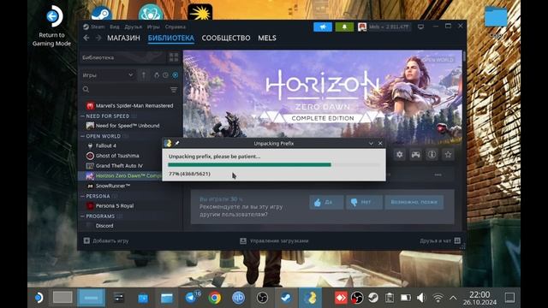Open advanced filters icon beside search

(x=174, y=90)
